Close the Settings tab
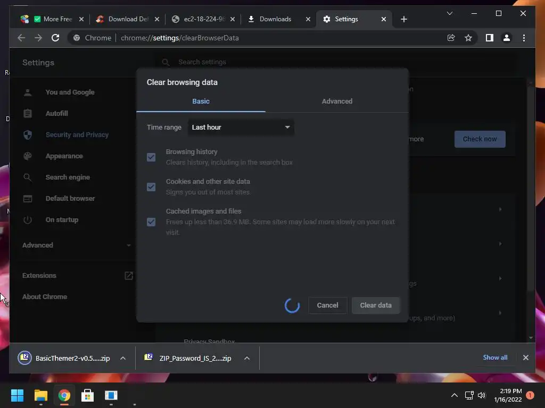545x408 pixels. (384, 19)
